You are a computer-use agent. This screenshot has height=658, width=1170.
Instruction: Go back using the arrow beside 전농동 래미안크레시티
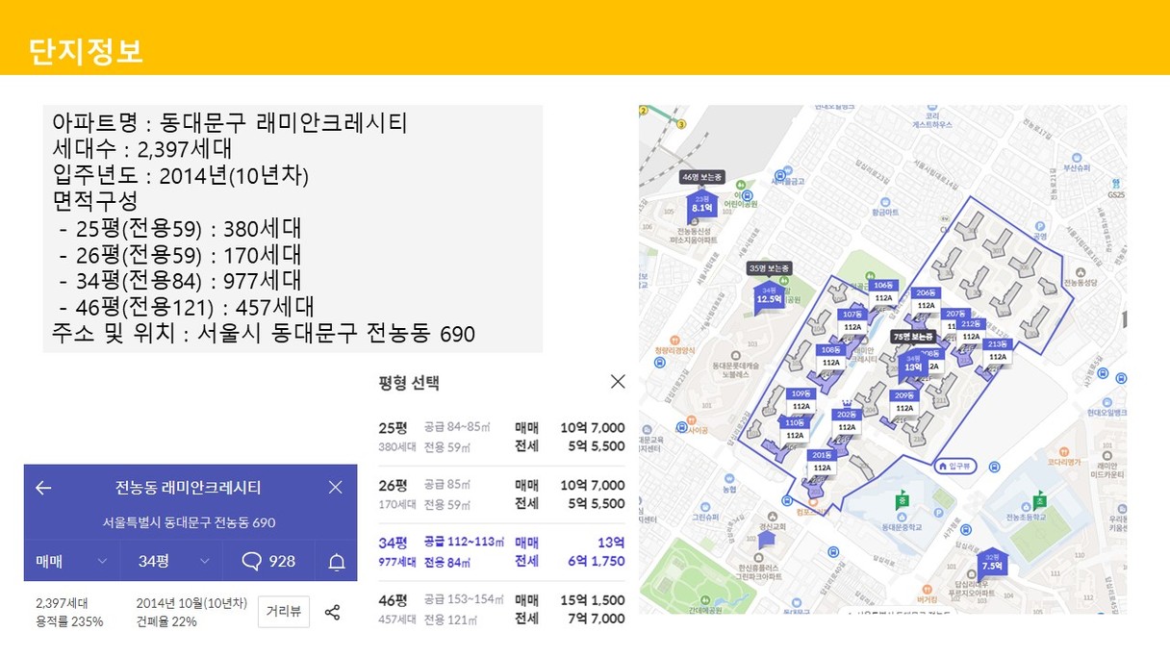[x=43, y=488]
